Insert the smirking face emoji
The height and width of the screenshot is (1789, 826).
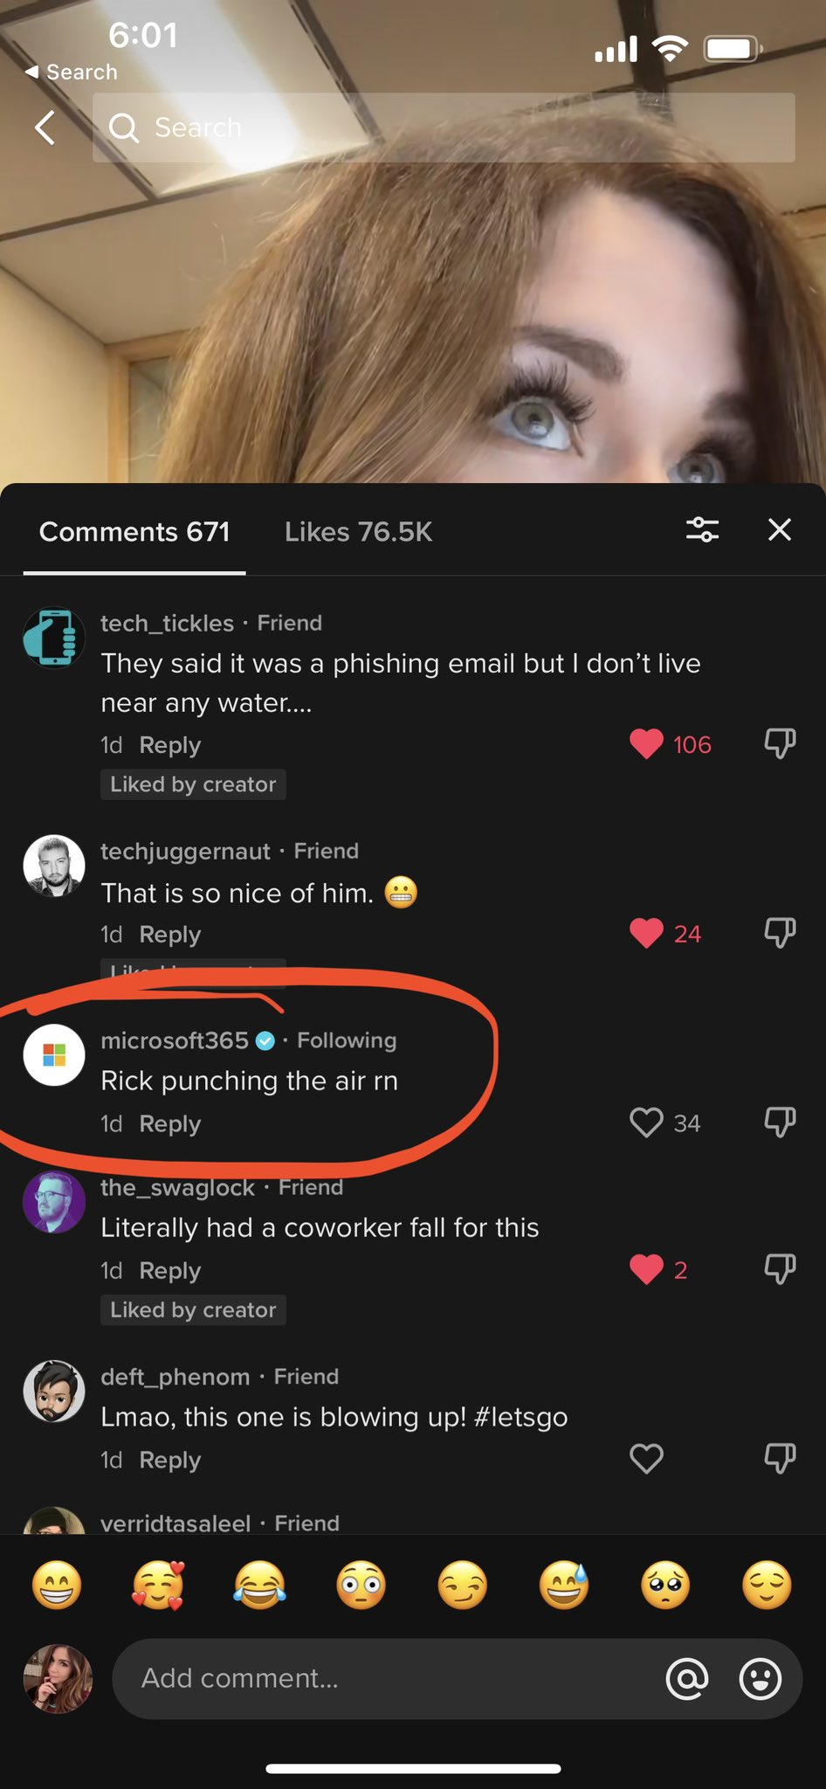click(463, 1585)
